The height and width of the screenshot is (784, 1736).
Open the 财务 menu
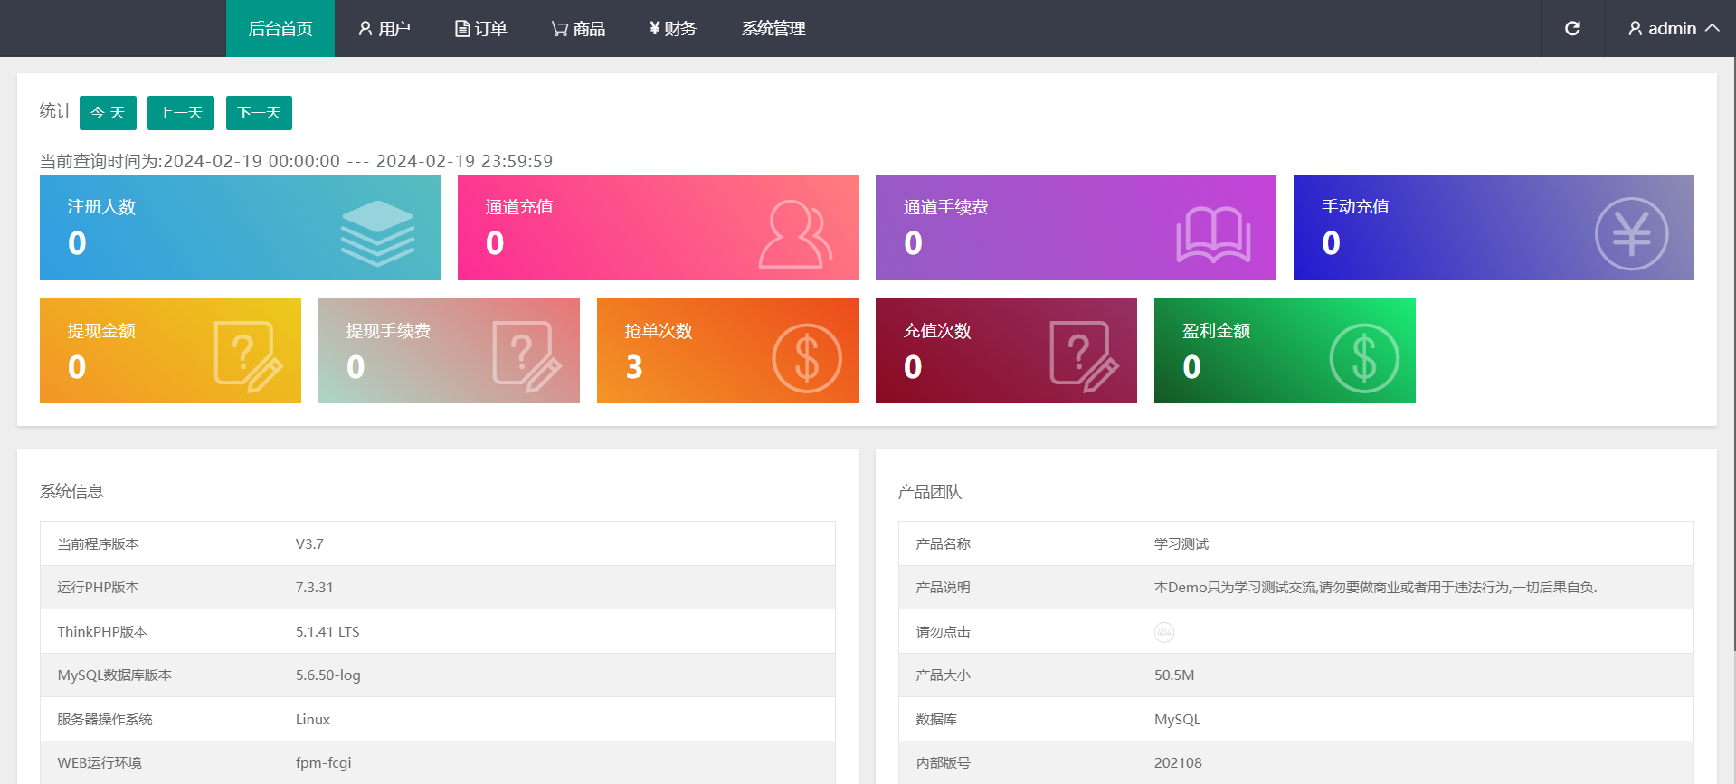pyautogui.click(x=673, y=29)
